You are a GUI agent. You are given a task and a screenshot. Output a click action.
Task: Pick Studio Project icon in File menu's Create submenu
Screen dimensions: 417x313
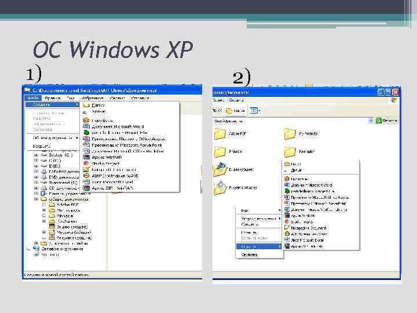[86, 163]
